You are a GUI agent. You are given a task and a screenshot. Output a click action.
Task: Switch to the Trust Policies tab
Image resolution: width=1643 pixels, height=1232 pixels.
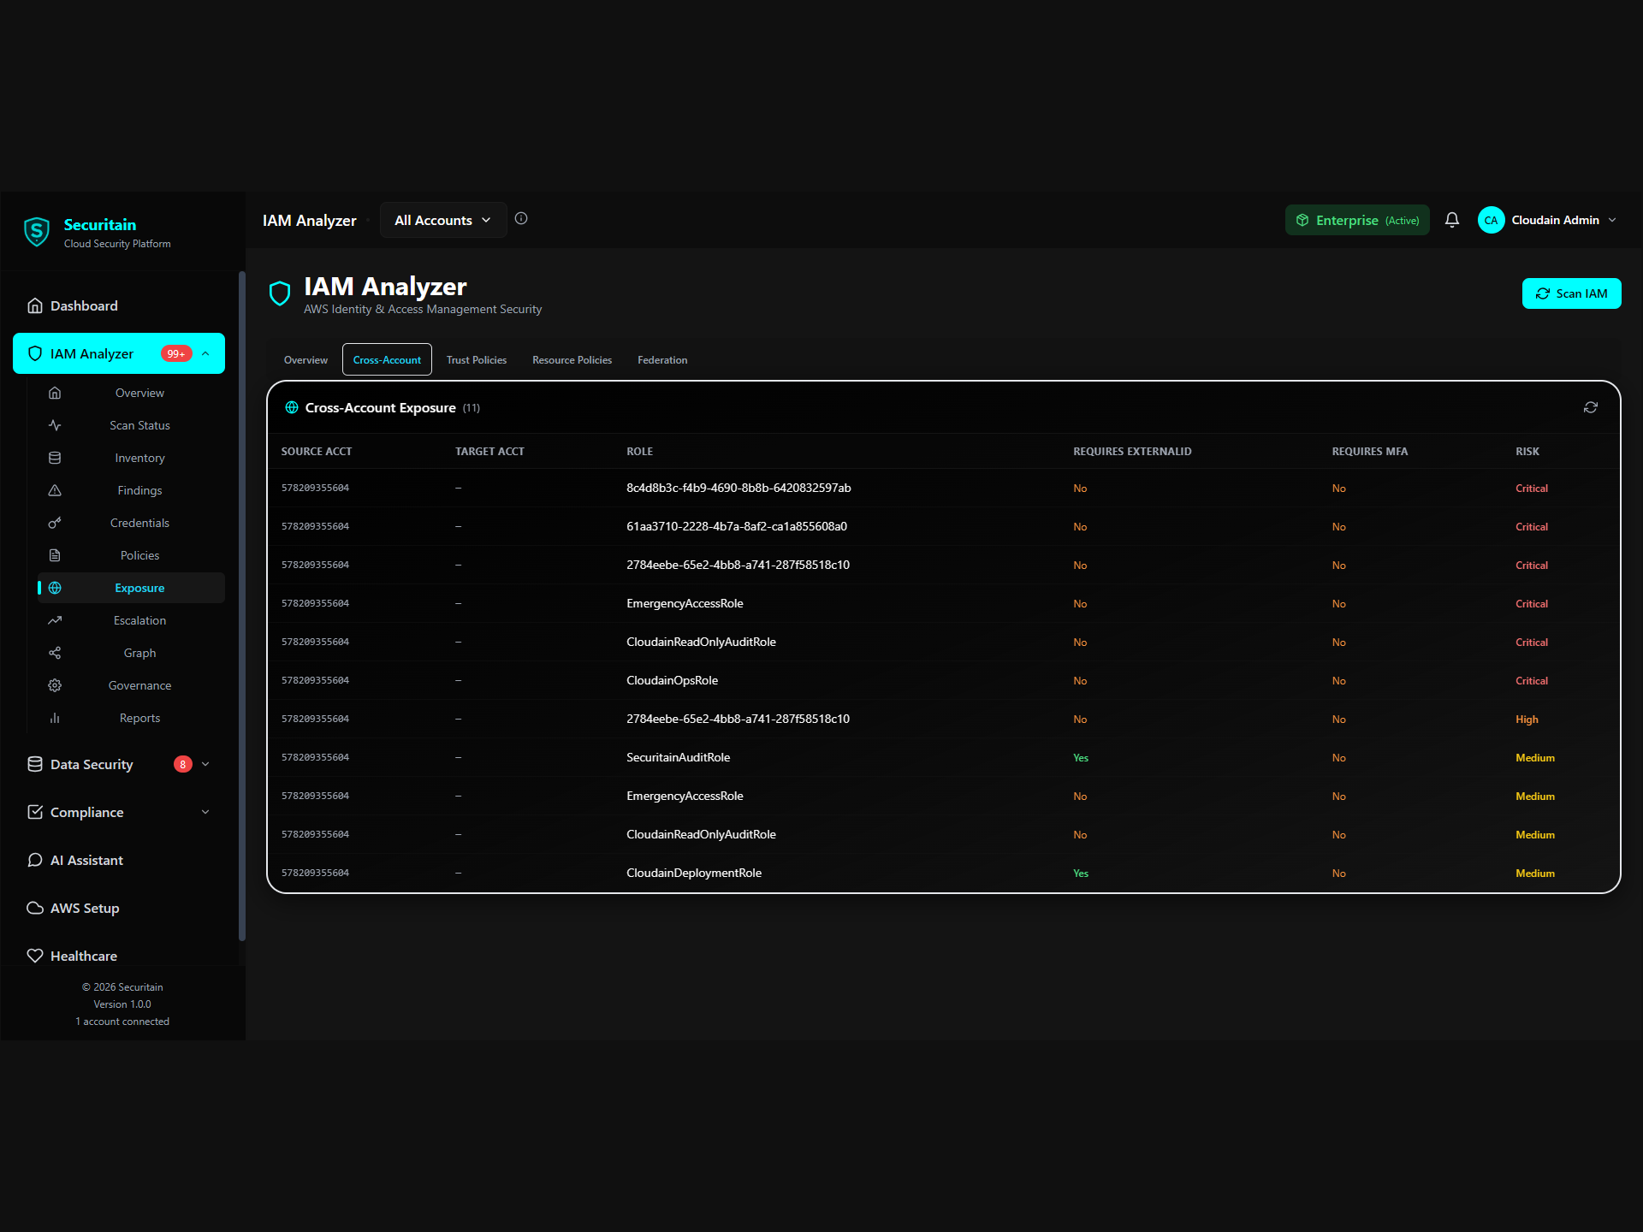point(477,359)
